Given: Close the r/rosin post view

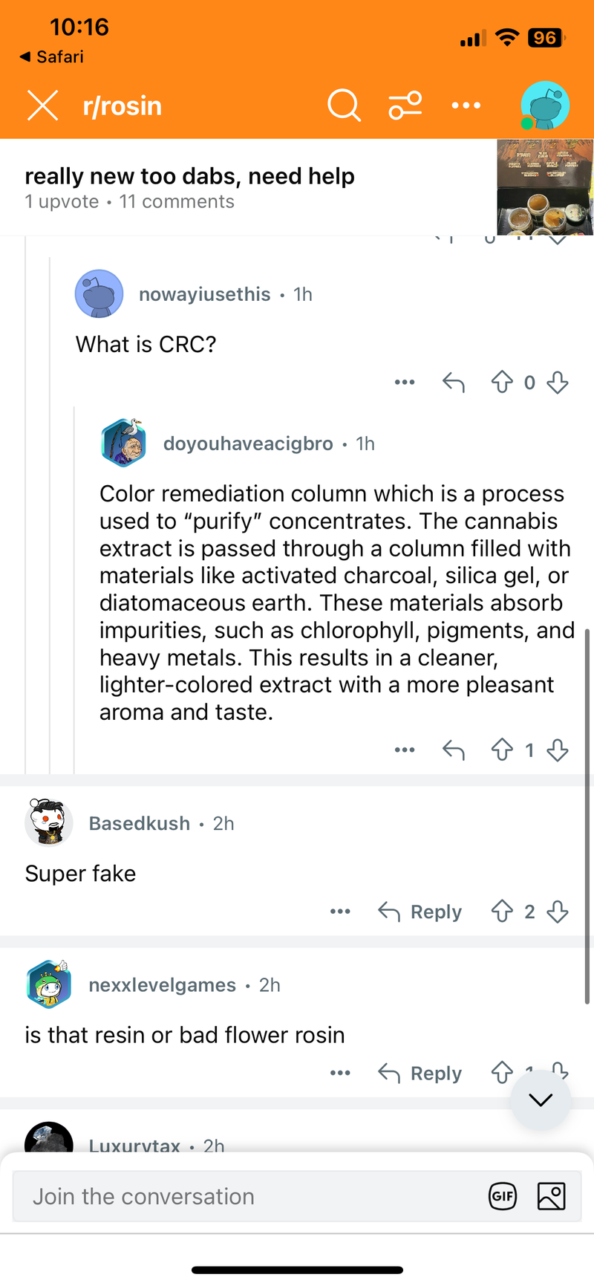Looking at the screenshot, I should [x=43, y=105].
